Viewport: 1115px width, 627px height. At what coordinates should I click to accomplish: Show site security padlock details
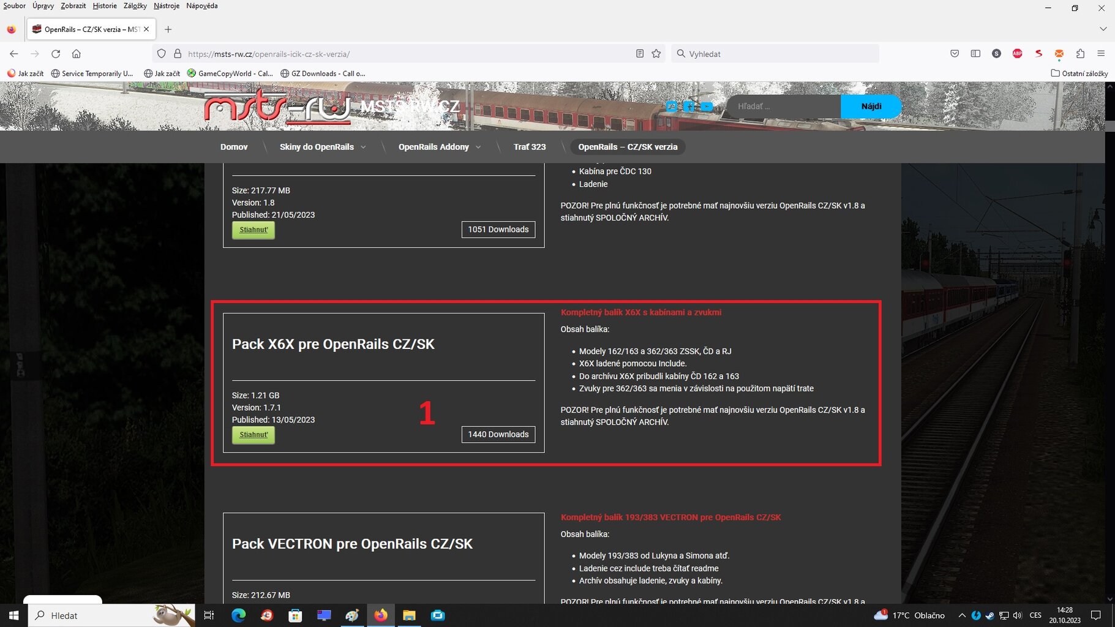pos(178,54)
